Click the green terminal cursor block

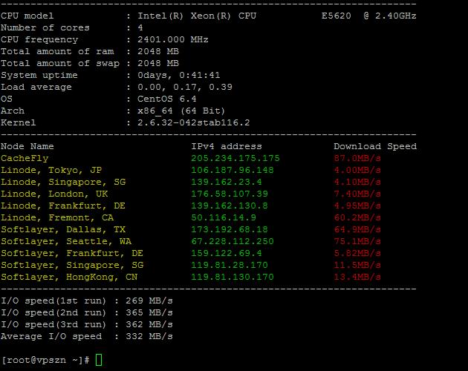pos(99,360)
